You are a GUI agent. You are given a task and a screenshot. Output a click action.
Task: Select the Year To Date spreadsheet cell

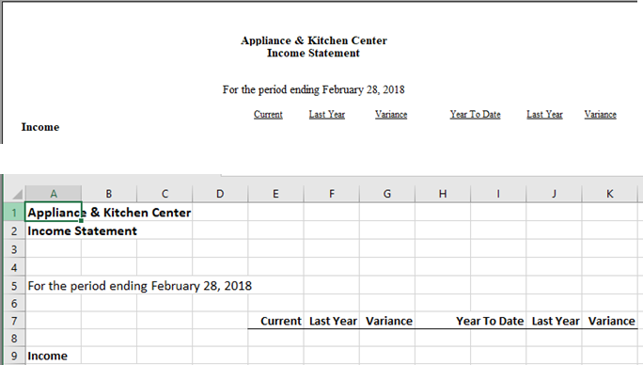(x=498, y=321)
